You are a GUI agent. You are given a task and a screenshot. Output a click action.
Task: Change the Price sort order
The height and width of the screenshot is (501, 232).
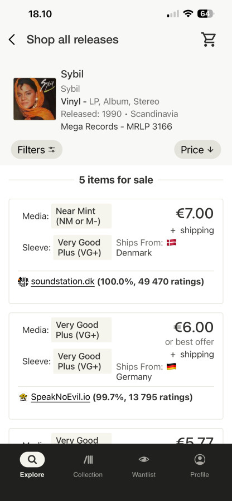point(197,150)
